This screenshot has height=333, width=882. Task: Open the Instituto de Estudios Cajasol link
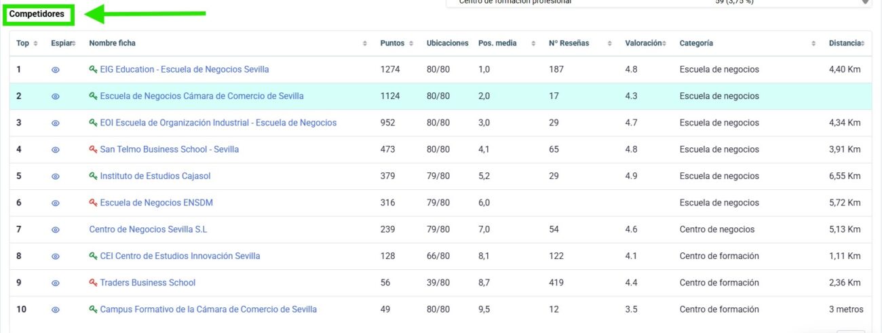[x=155, y=176]
